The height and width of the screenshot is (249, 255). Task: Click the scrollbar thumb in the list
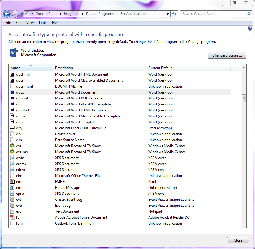click(x=244, y=98)
